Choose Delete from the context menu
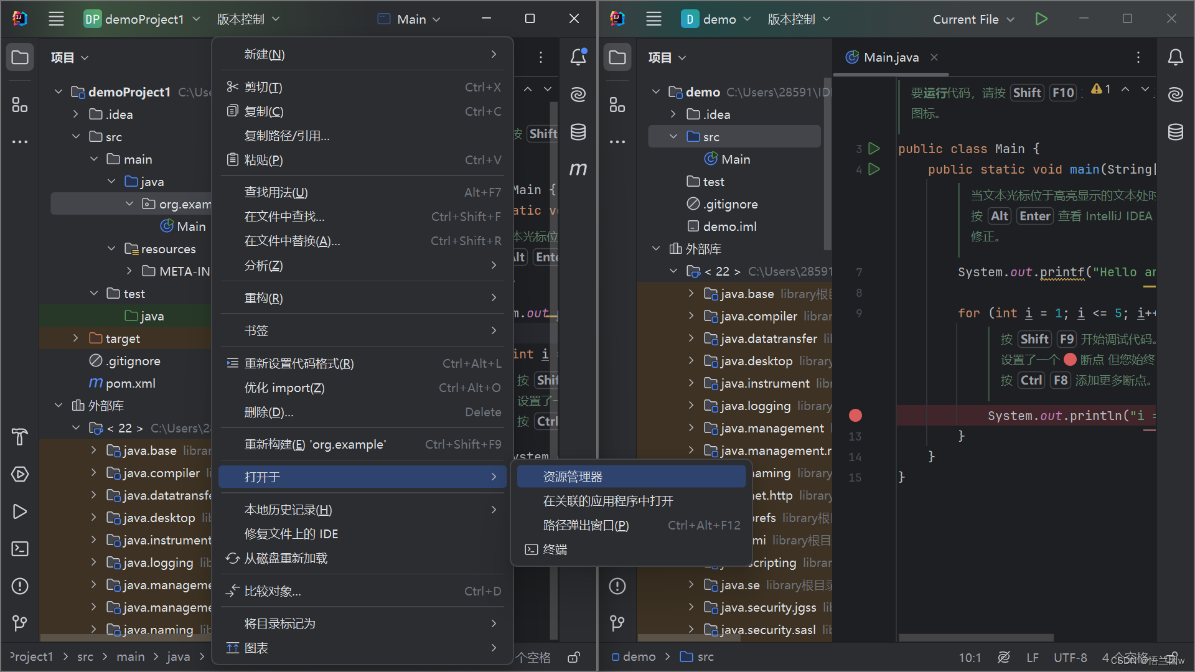The width and height of the screenshot is (1195, 672). coord(363,412)
